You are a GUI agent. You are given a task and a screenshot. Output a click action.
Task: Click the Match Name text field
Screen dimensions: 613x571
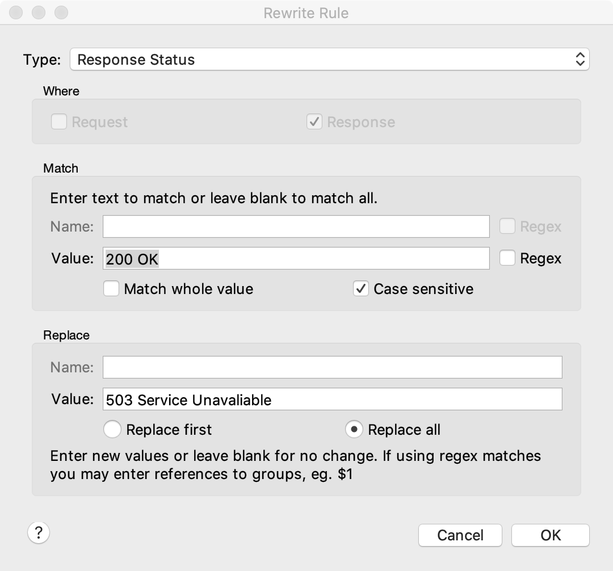296,226
